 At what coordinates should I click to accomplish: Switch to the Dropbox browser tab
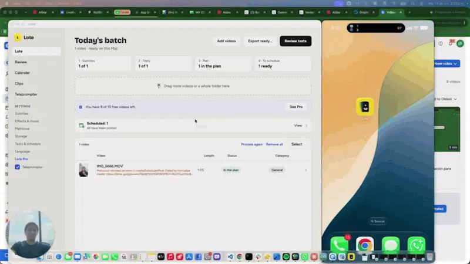point(364,12)
